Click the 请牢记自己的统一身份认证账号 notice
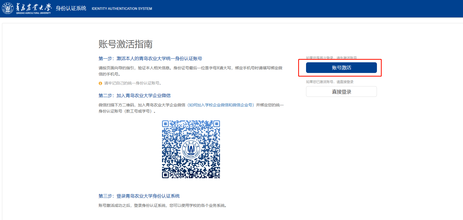This screenshot has width=463, height=220. [133, 83]
